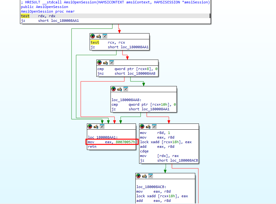Screen dimensions: 276x204
Task: Click the pencil icon on the loc_180008AA1 node
Action: coord(95,126)
